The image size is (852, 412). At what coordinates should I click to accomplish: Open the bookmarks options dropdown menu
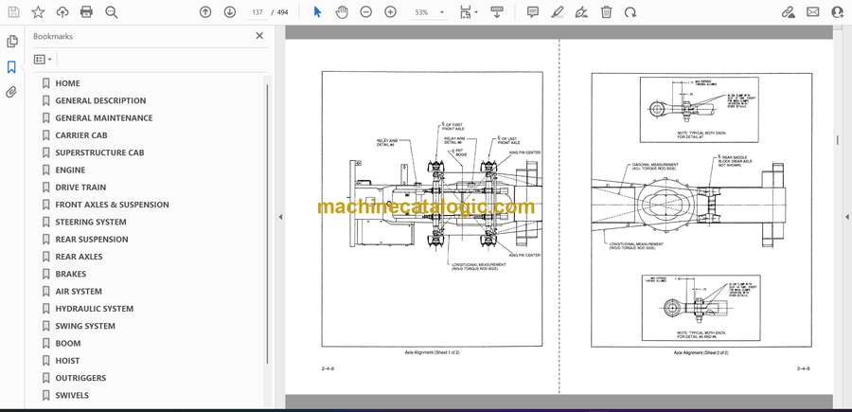tap(43, 60)
